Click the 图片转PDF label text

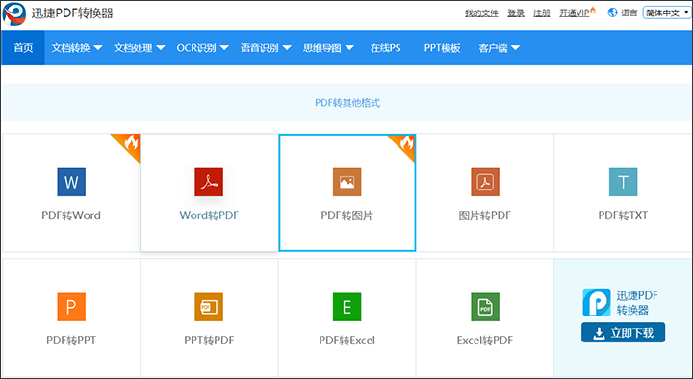(x=485, y=215)
